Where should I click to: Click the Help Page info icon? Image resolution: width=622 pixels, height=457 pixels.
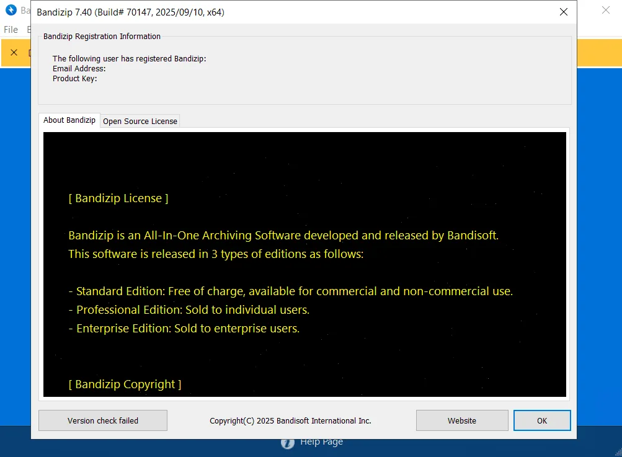pyautogui.click(x=288, y=442)
